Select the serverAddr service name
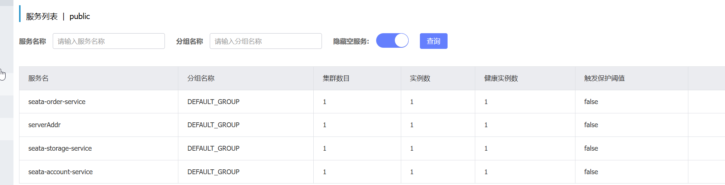Viewport: 725px width, 185px height. click(44, 125)
